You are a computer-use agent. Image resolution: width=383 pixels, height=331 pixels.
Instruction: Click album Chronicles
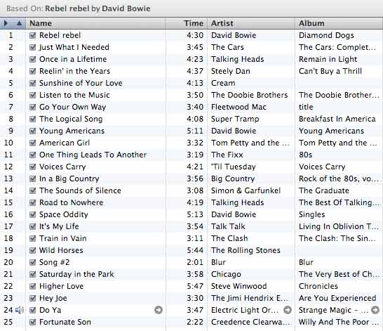coord(318,286)
